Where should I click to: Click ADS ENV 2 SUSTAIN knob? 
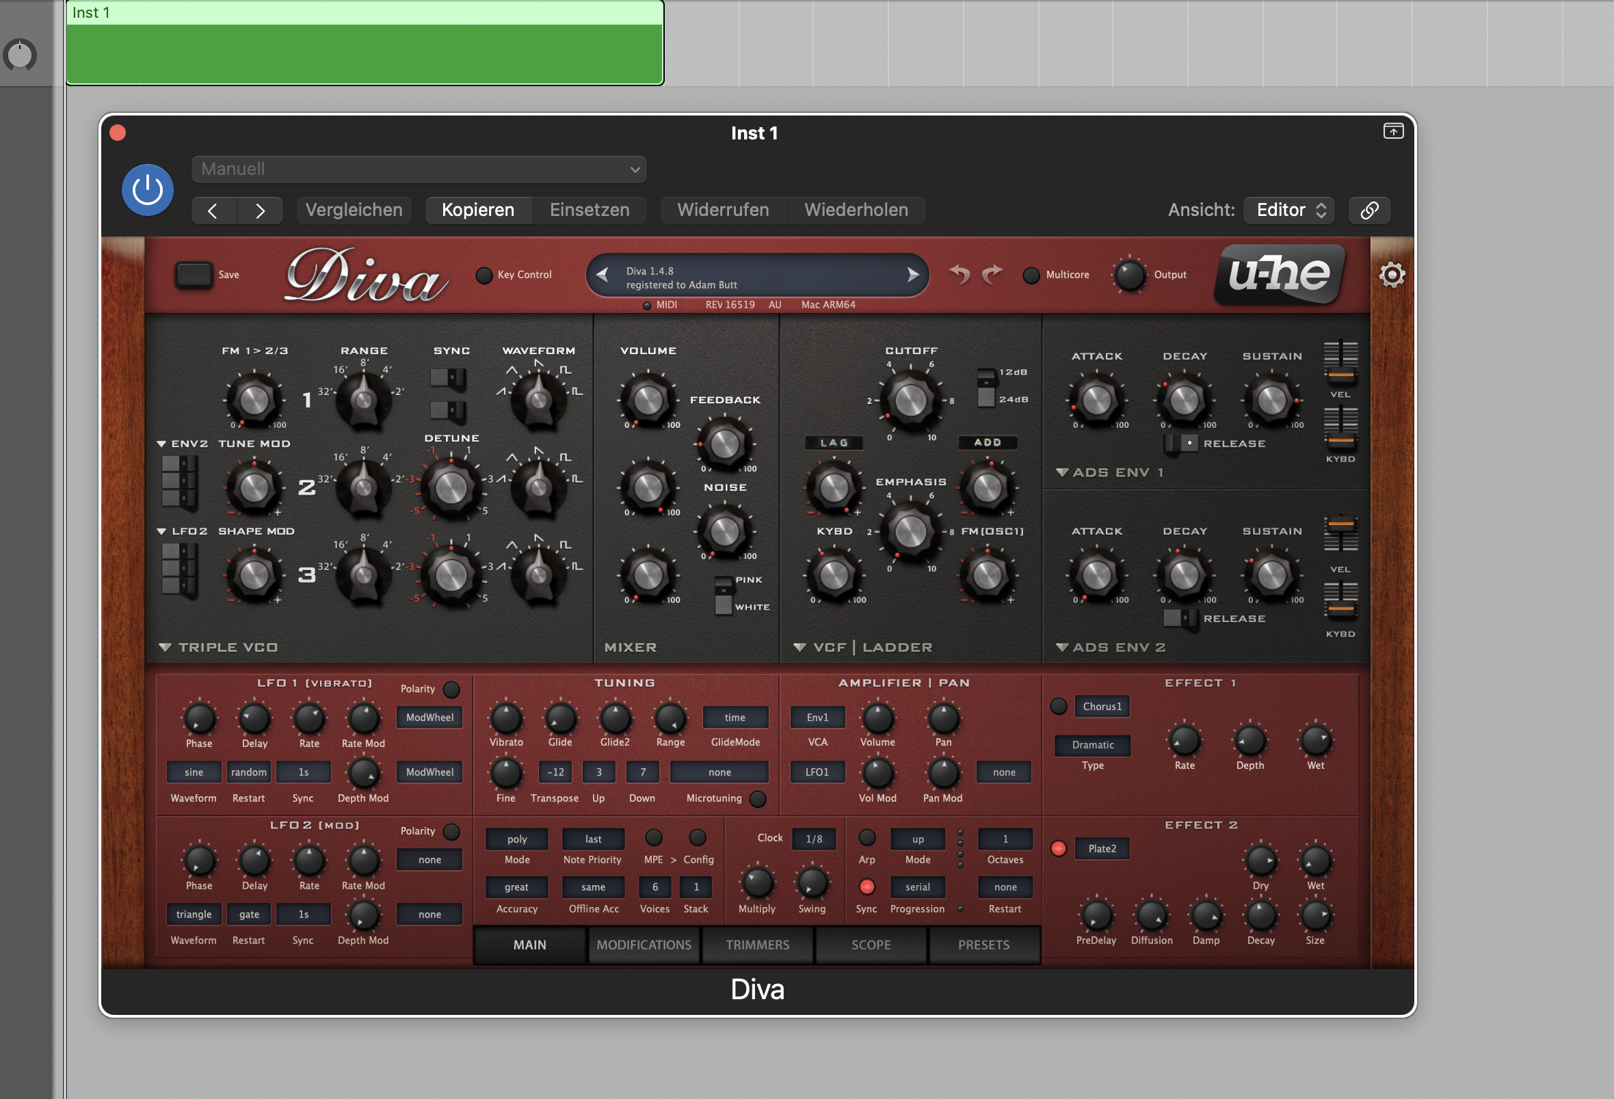pyautogui.click(x=1272, y=575)
